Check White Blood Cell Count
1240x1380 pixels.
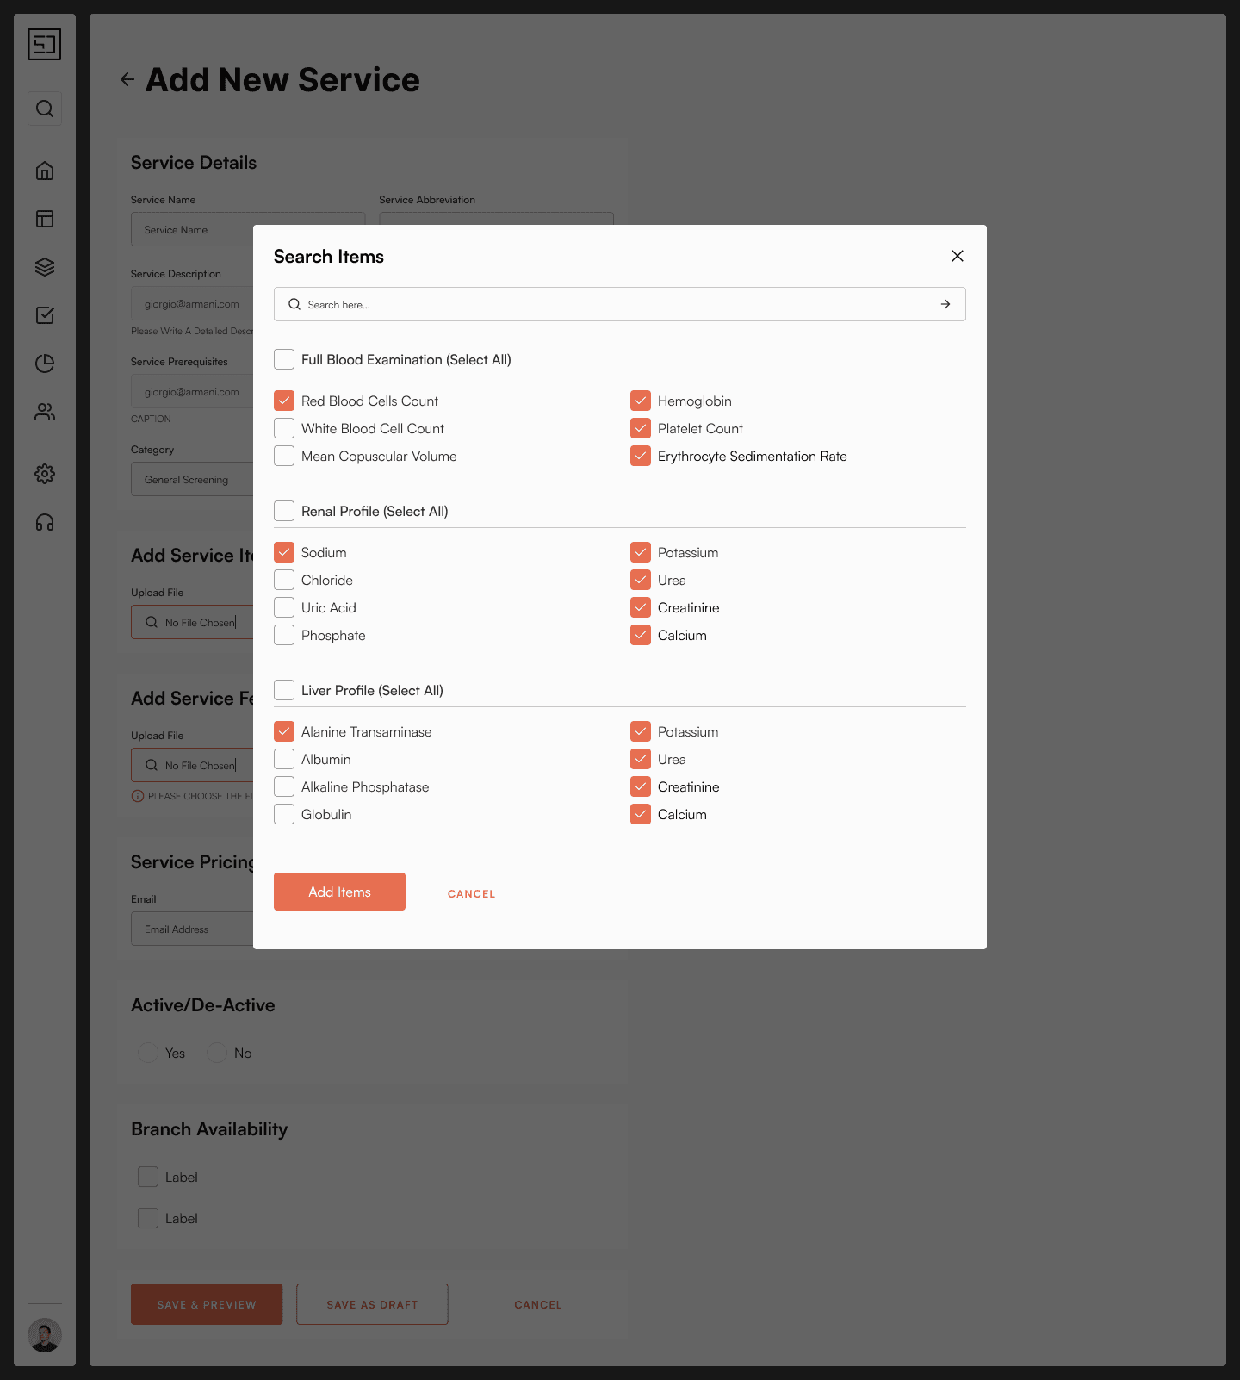click(284, 428)
